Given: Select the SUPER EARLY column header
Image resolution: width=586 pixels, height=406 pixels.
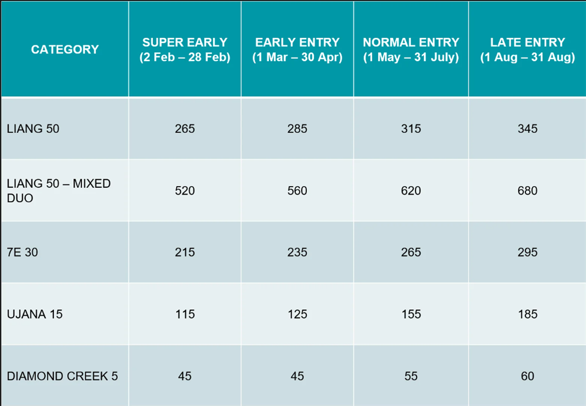Looking at the screenshot, I should (184, 50).
